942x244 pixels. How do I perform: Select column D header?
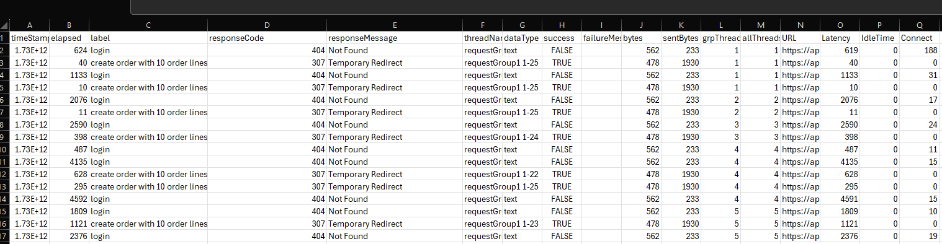pyautogui.click(x=267, y=25)
